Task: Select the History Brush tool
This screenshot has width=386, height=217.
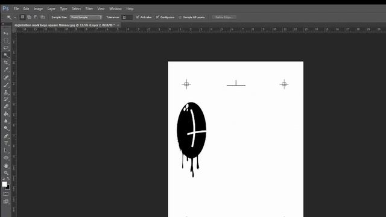Action: click(x=6, y=99)
